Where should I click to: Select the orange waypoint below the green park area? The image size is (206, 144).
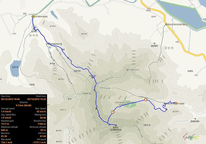pyautogui.click(x=113, y=112)
